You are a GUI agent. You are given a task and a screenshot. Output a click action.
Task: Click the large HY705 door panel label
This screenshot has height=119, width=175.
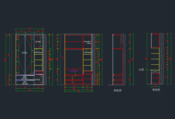click(24, 53)
